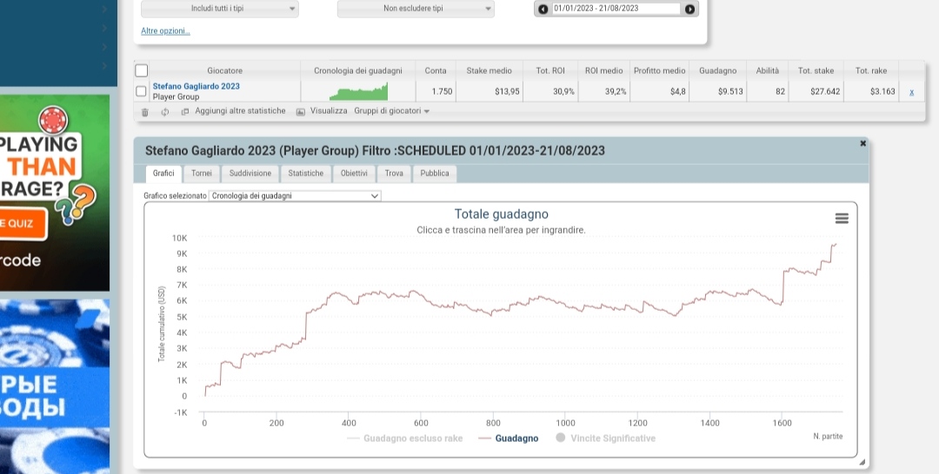
Task: Click the panel resize handle corner icon
Action: (x=862, y=462)
